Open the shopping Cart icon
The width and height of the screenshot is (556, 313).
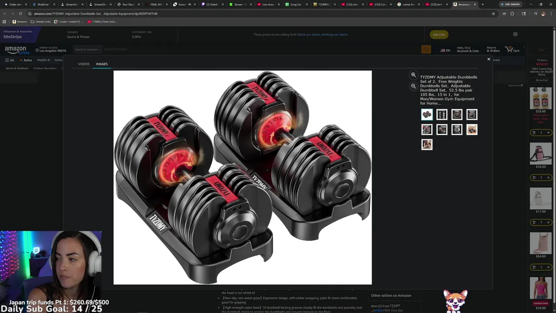512,50
